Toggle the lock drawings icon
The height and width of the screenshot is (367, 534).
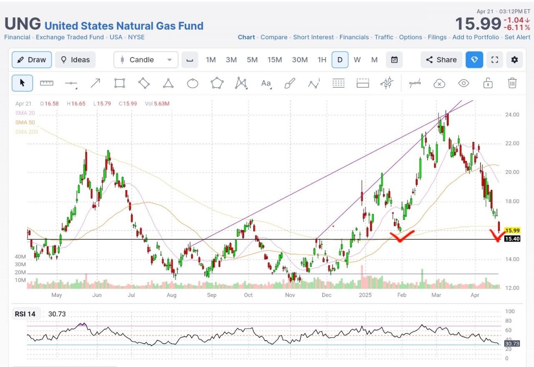click(x=488, y=83)
